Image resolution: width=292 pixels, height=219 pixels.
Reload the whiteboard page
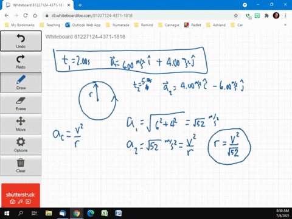(x=26, y=16)
